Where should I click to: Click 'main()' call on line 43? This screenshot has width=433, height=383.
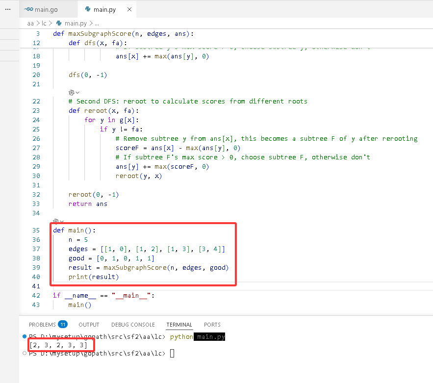[x=80, y=305]
